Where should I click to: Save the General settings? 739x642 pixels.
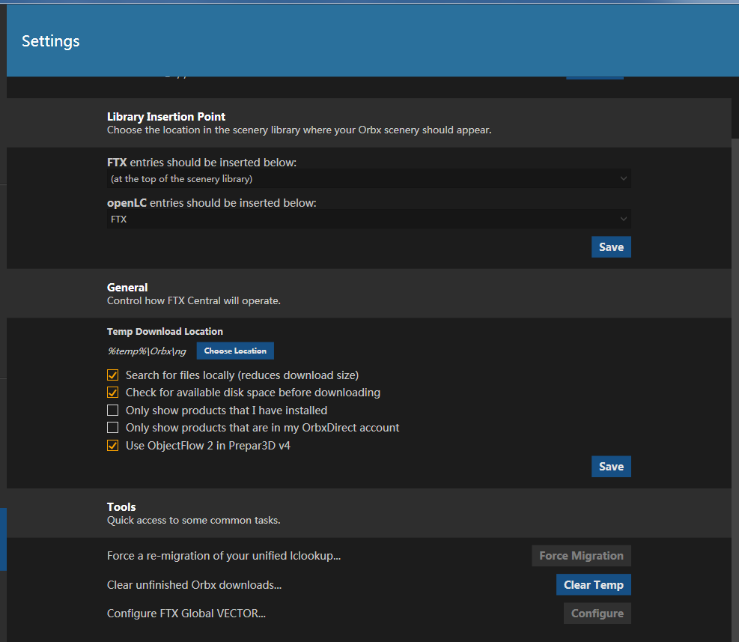coord(611,467)
